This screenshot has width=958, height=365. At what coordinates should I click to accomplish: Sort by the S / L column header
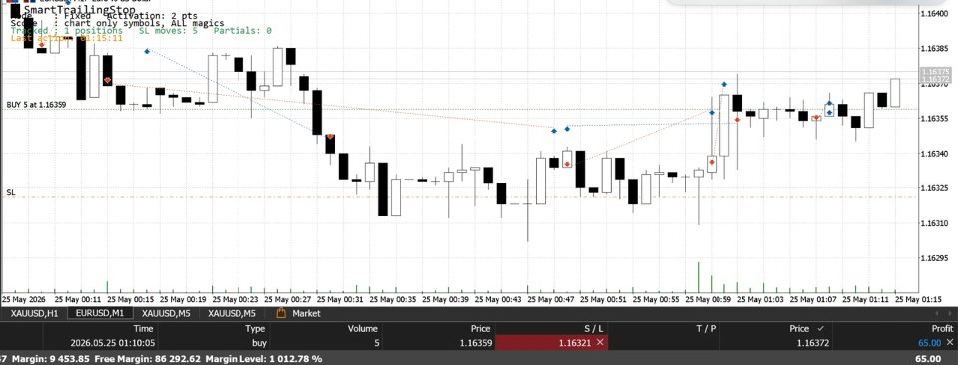tap(592, 328)
